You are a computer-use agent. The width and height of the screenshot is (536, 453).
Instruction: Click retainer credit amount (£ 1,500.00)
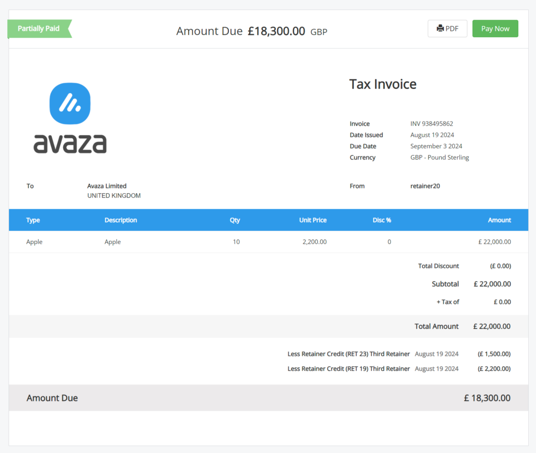pos(494,354)
